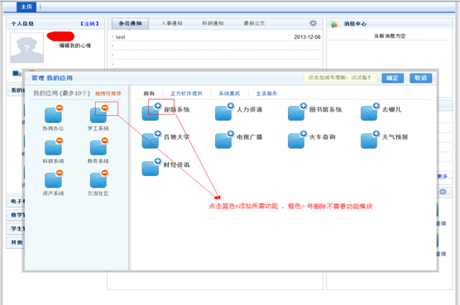Open the 办公通知 tab

(130, 23)
